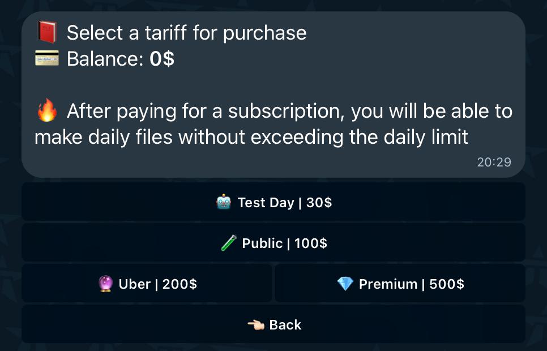Click the pointing hand Back icon

(x=256, y=325)
